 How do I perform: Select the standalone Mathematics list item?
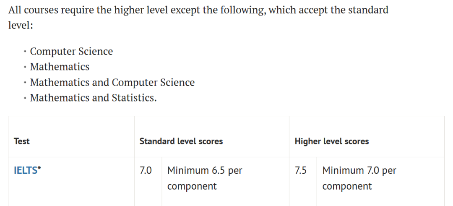60,67
